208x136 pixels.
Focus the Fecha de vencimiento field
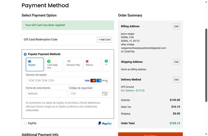[46, 94]
